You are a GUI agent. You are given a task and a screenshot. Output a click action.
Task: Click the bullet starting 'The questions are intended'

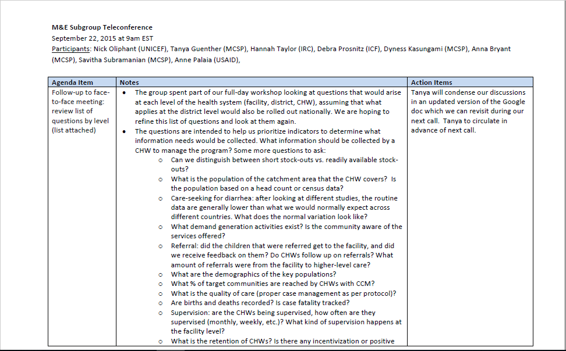pyautogui.click(x=265, y=141)
